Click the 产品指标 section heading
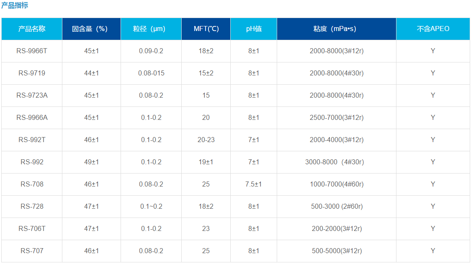This screenshot has width=476, height=267. [x=15, y=5]
